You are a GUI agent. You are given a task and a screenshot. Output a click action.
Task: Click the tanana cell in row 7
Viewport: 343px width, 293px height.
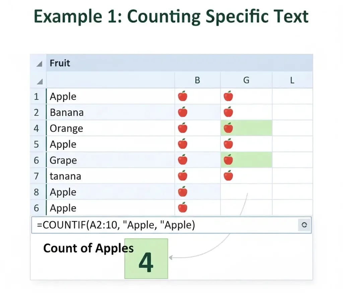[x=65, y=176]
